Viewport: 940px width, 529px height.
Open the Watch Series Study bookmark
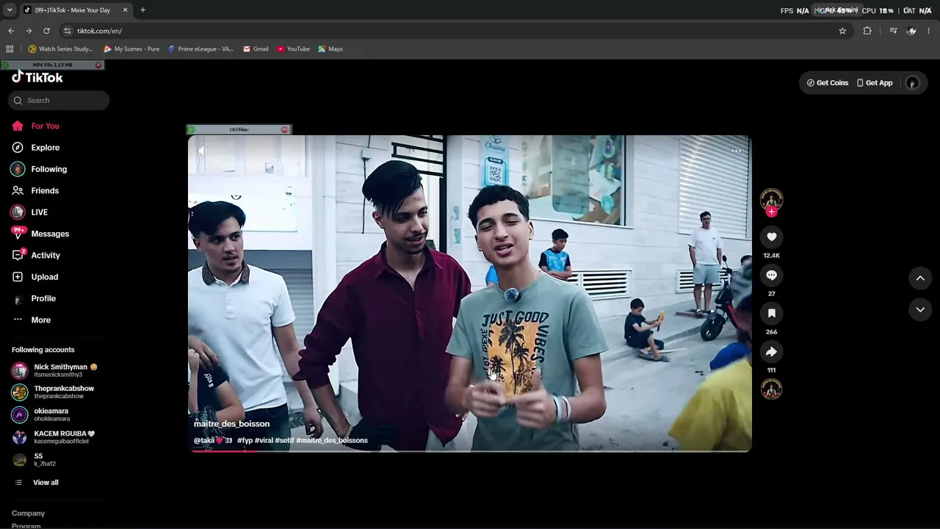point(60,49)
